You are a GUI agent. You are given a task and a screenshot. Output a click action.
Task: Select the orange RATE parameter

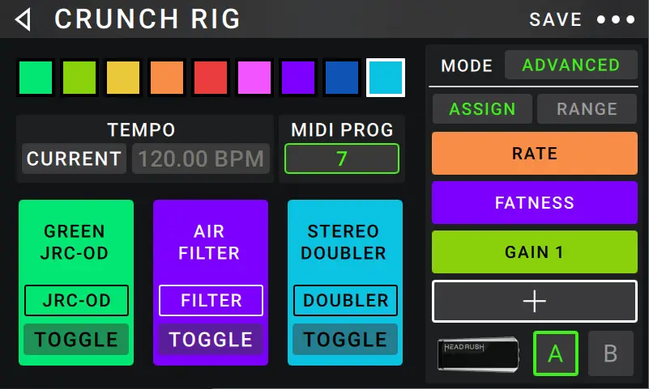click(x=534, y=153)
